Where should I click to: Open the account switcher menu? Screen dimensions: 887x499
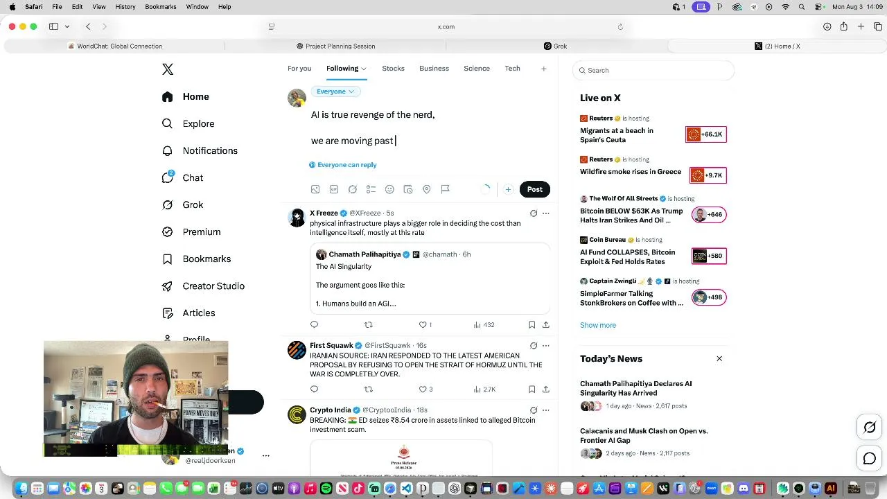pos(266,455)
